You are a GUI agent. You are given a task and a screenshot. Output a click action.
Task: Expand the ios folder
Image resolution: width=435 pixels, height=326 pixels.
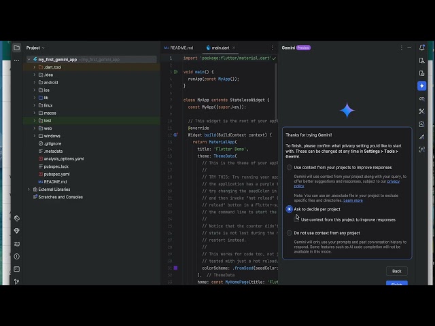[35, 90]
